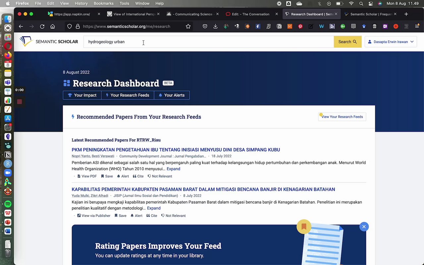The image size is (424, 265).
Task: Open the Notion Web Clipper extension
Action: 279,26
